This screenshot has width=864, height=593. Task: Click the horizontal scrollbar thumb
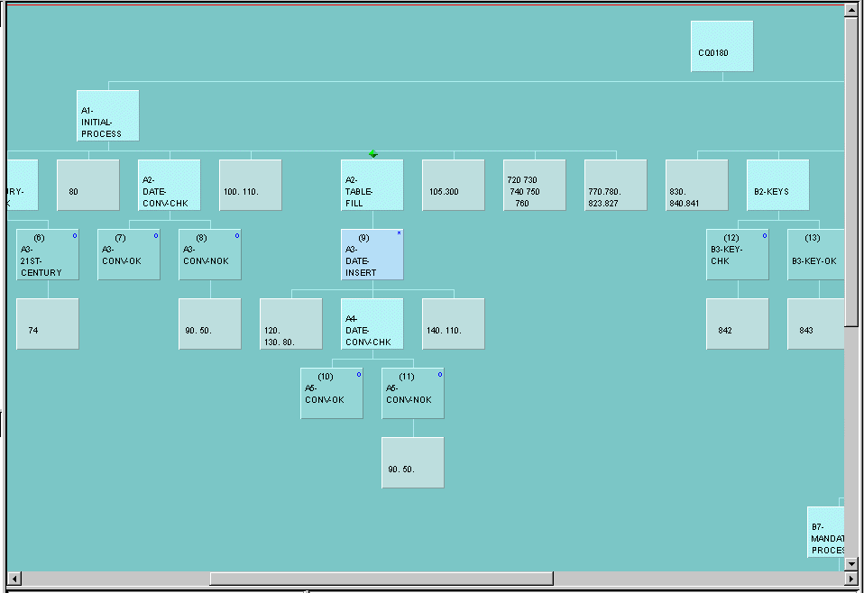381,579
